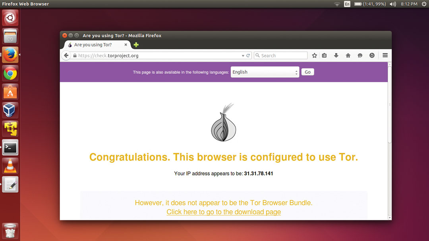The width and height of the screenshot is (429, 241).
Task: Open the English language dropdown
Action: click(265, 72)
